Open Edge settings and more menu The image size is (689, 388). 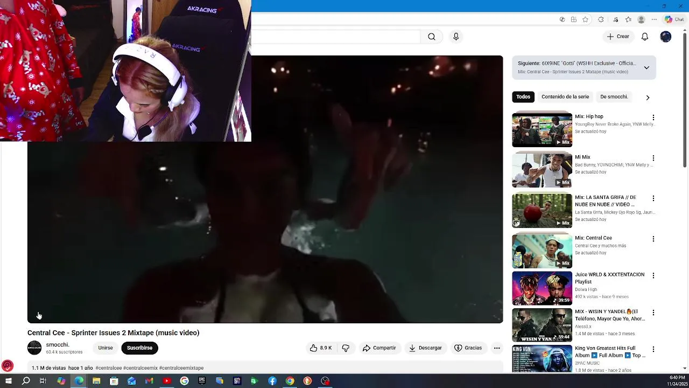pyautogui.click(x=654, y=19)
